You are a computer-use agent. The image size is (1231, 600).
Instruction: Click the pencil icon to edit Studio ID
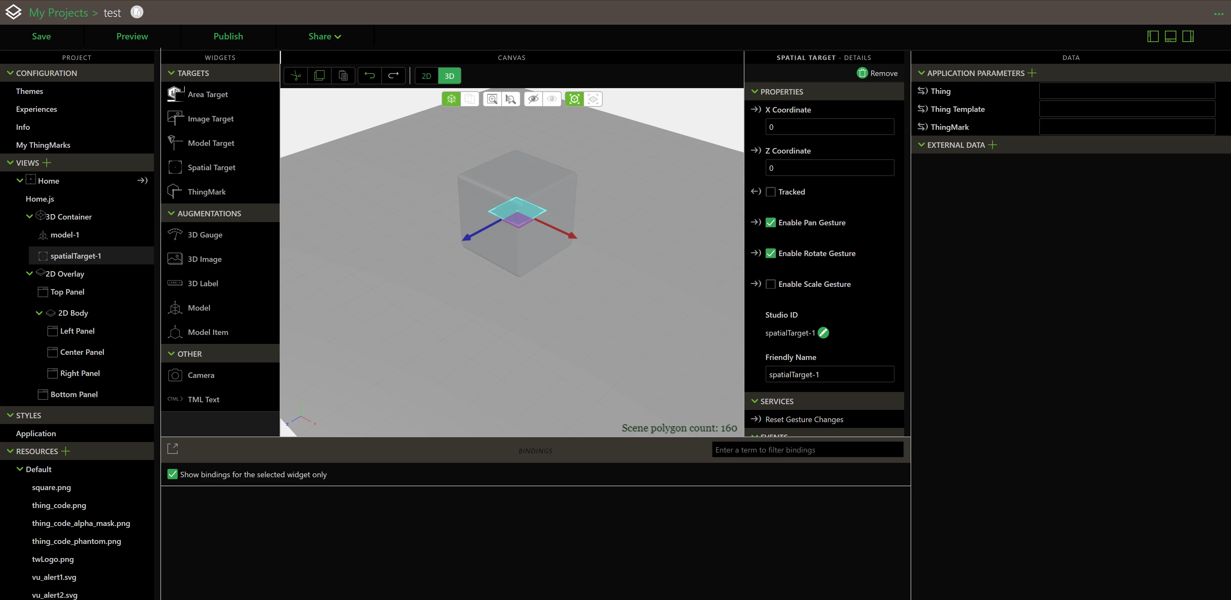click(823, 333)
